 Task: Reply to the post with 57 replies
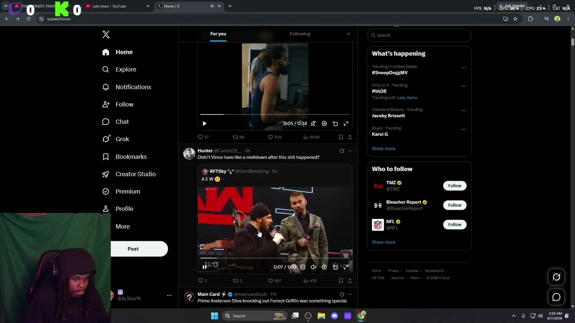pyautogui.click(x=201, y=137)
